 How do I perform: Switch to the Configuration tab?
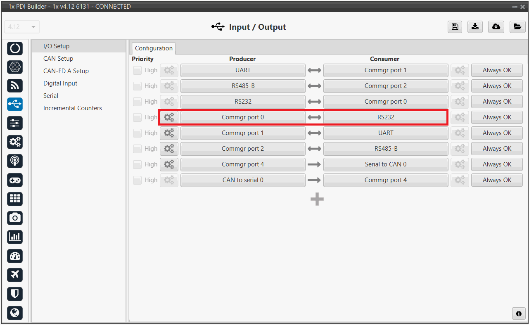pyautogui.click(x=154, y=48)
